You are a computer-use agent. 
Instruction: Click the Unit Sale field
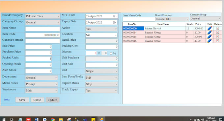[x=101, y=65]
